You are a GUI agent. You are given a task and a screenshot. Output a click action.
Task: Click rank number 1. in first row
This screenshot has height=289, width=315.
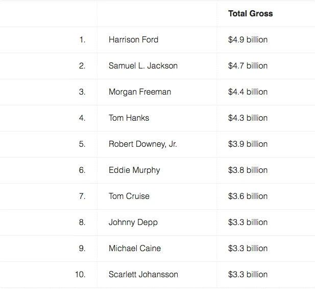click(82, 40)
